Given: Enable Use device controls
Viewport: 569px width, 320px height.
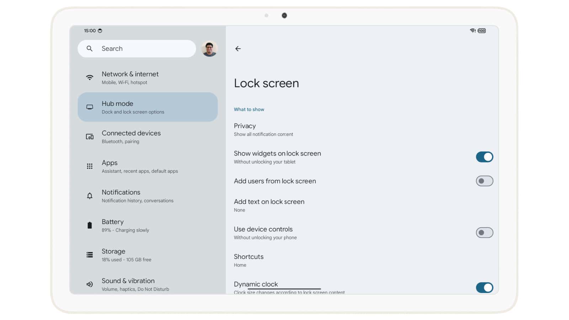Looking at the screenshot, I should [484, 233].
